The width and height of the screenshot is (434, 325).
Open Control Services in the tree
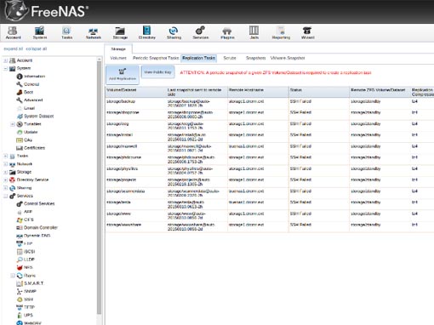coord(36,203)
